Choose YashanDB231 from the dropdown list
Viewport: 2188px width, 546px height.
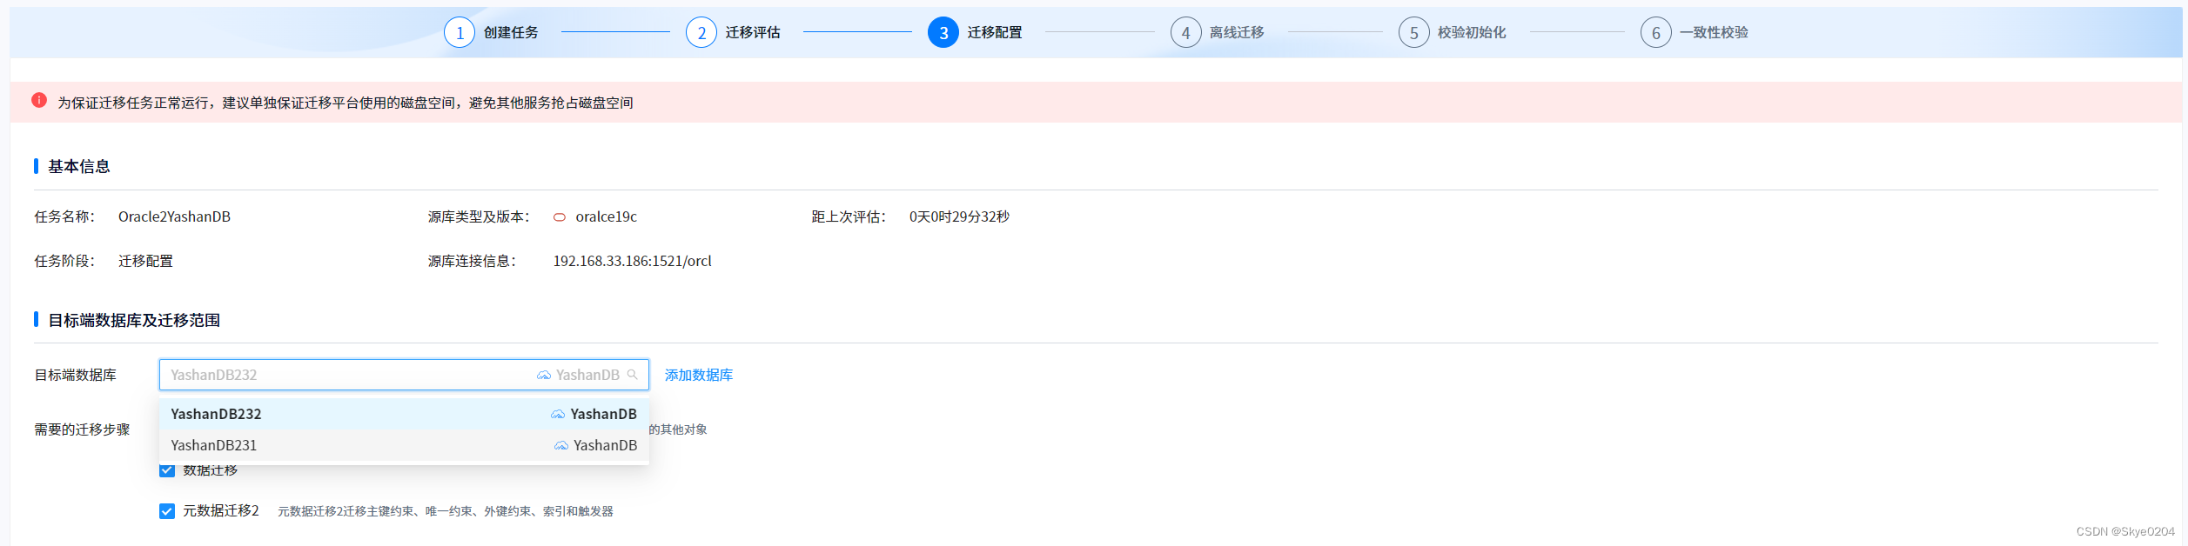pos(404,445)
